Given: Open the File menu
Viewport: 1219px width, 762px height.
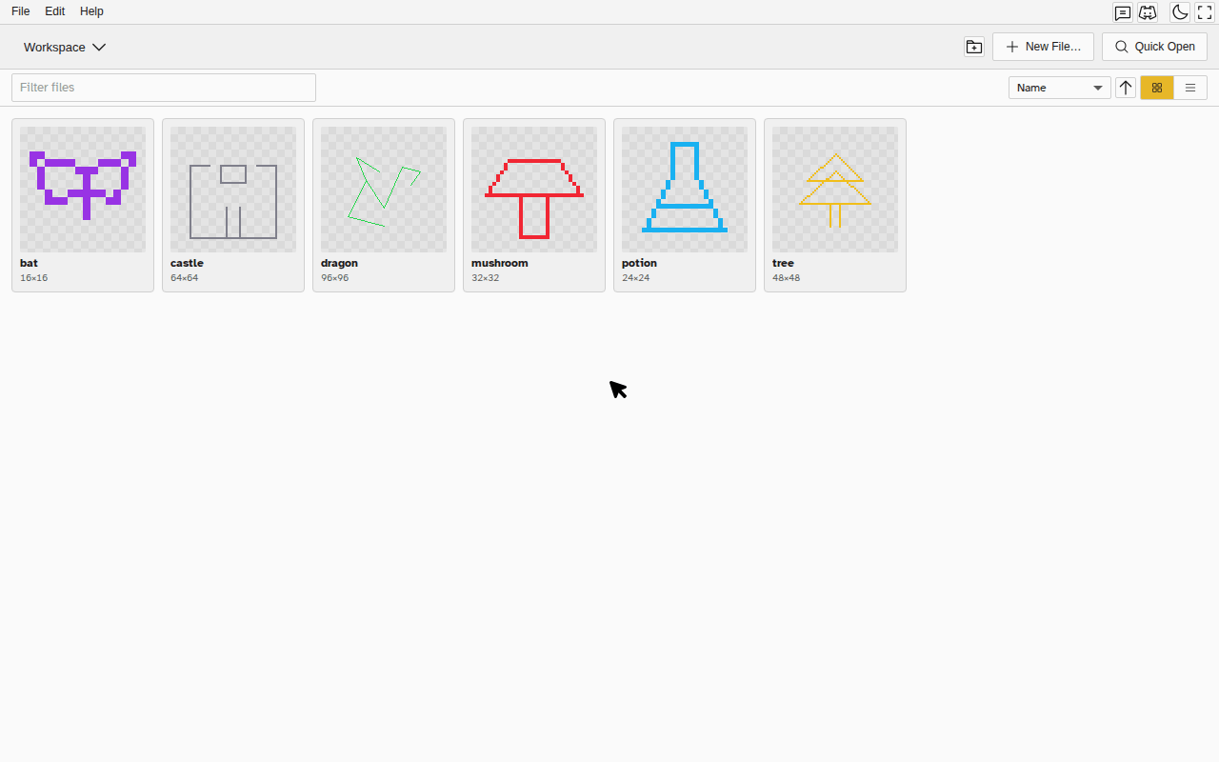Looking at the screenshot, I should click(20, 11).
